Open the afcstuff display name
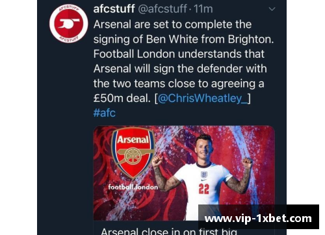Image resolution: width=325 pixels, height=235 pixels. pos(114,9)
